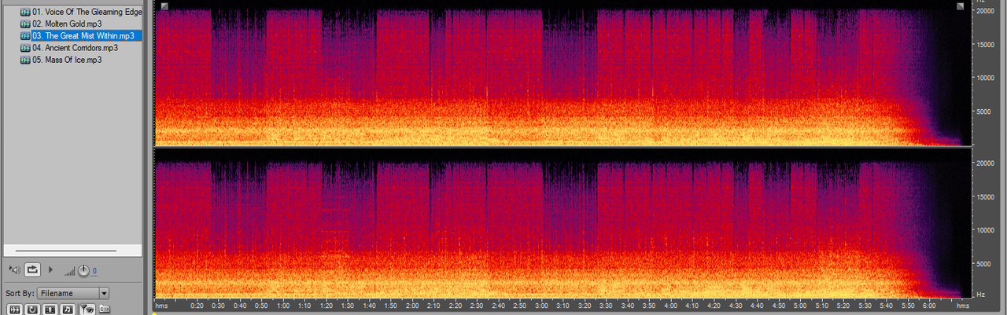Click the file list horizontal scrollbar

click(66, 251)
